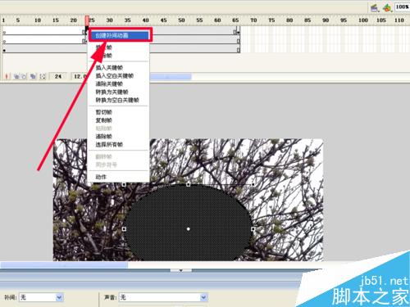
Task: Choose 清除关键帧 from the context menu
Action: point(109,84)
